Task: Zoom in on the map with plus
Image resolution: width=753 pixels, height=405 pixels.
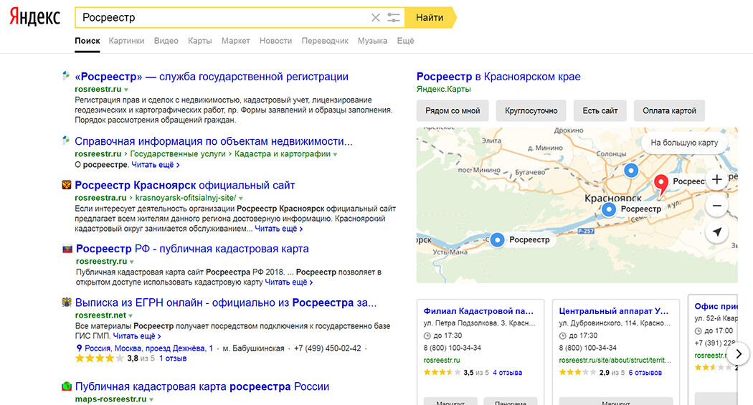Action: point(716,179)
